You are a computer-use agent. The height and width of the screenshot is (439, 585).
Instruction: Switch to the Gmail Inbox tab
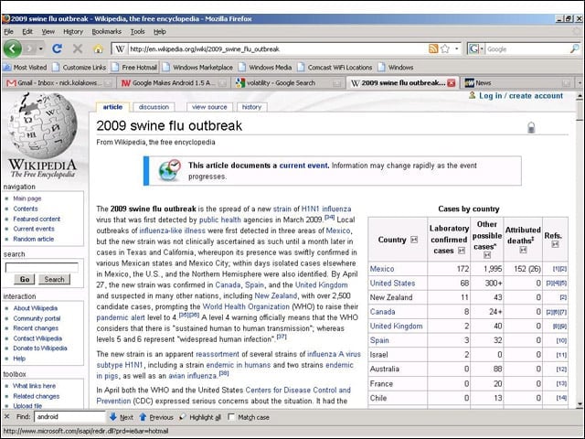coord(58,83)
